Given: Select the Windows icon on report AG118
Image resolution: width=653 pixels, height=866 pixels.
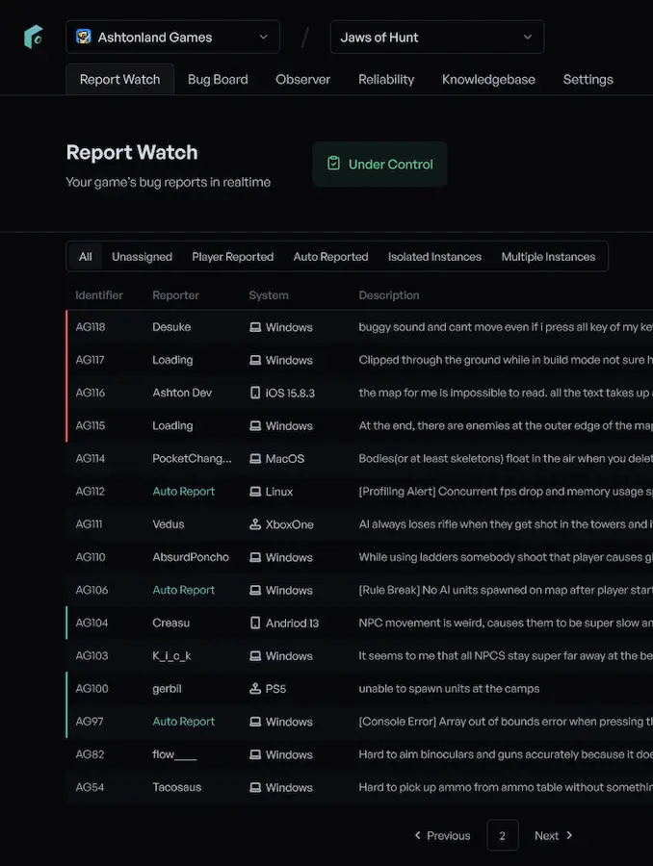Looking at the screenshot, I should point(254,327).
